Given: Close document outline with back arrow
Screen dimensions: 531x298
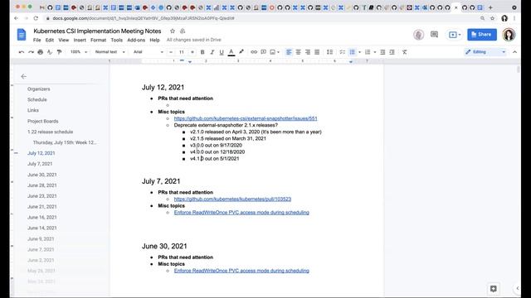Looking at the screenshot, I should point(23,77).
